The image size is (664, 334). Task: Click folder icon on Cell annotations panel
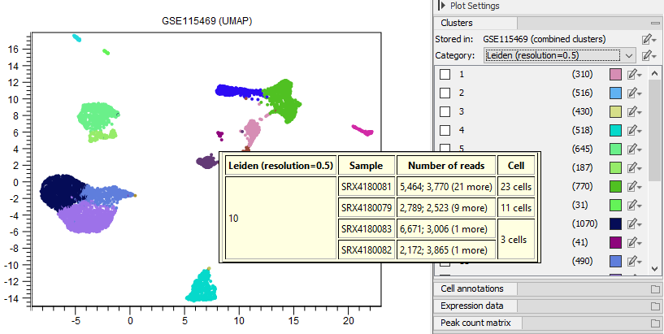point(655,289)
